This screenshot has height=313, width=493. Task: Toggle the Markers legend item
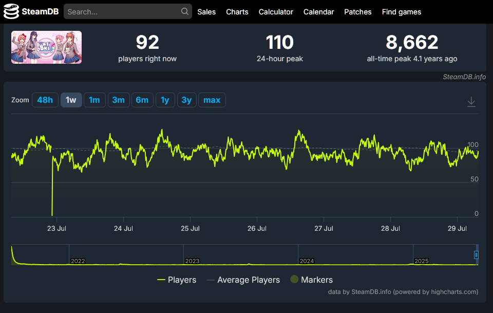(312, 280)
